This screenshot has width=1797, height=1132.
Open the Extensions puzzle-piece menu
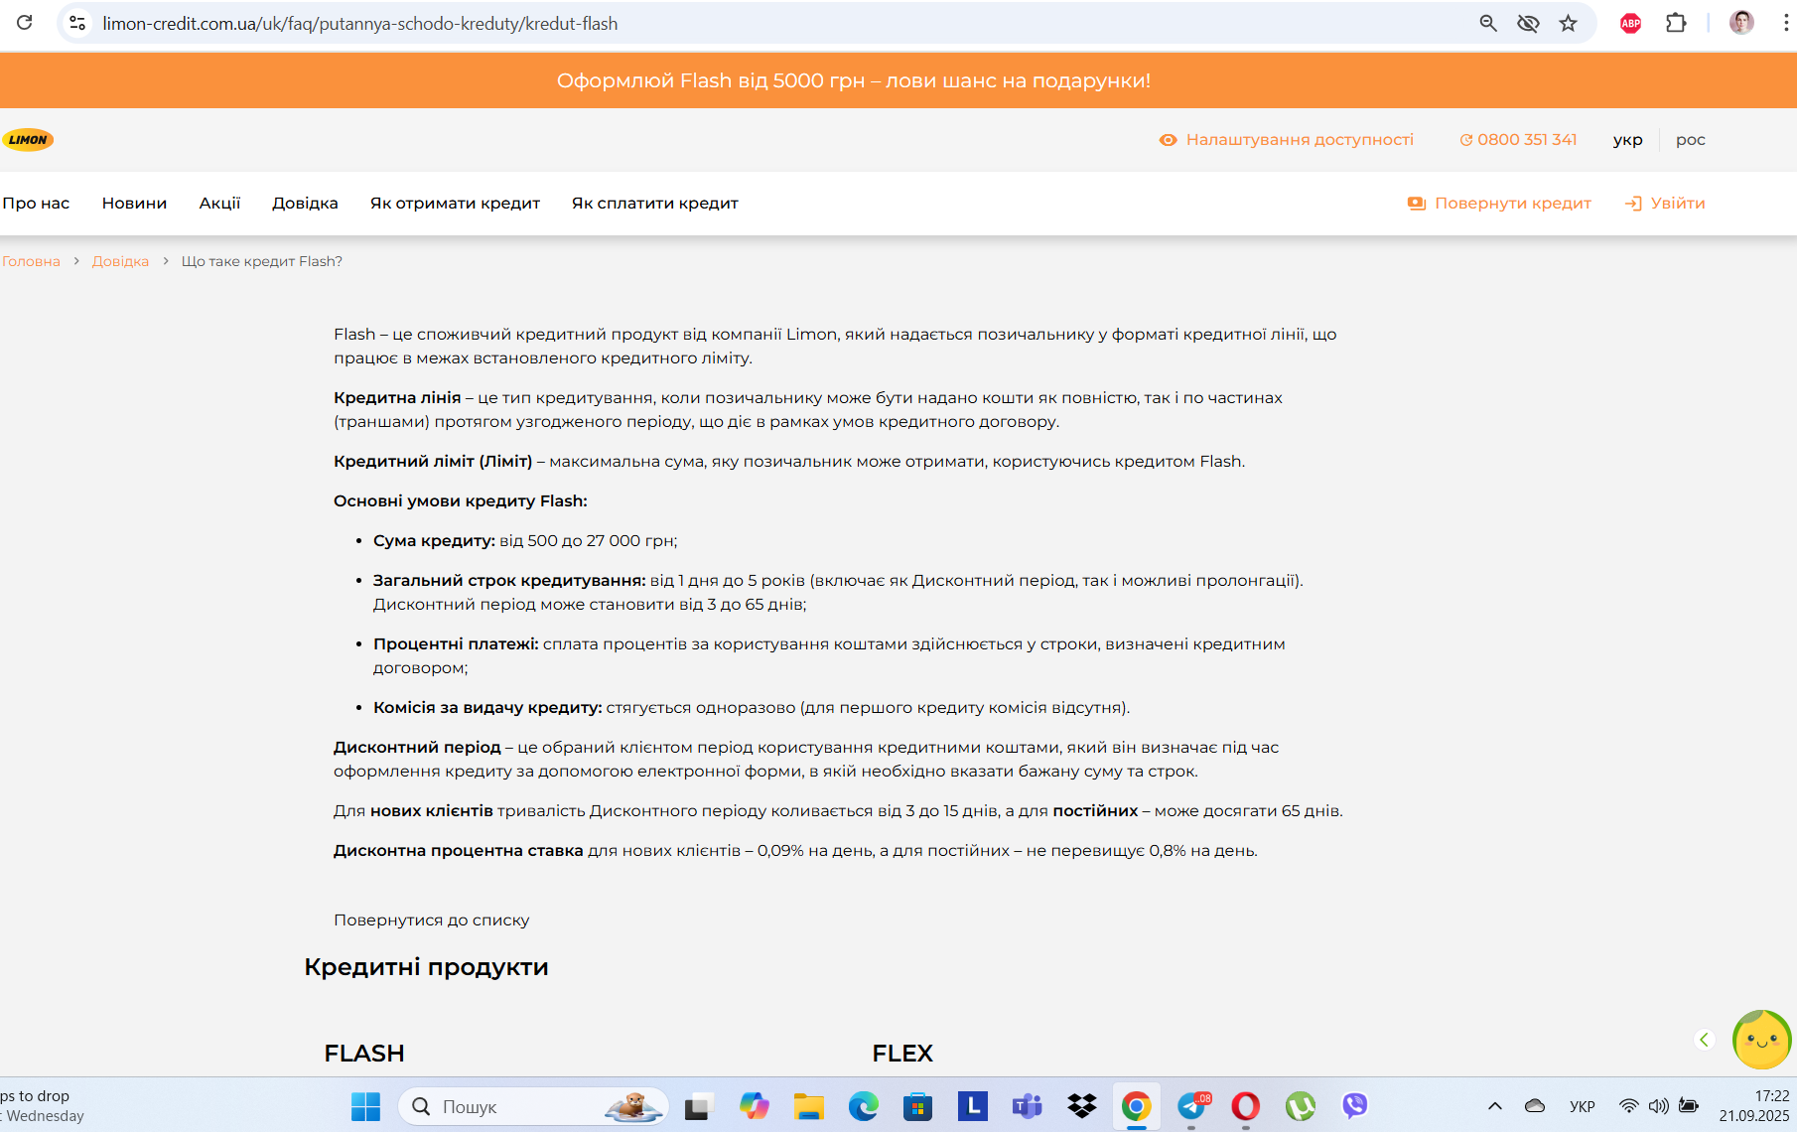[x=1676, y=23]
